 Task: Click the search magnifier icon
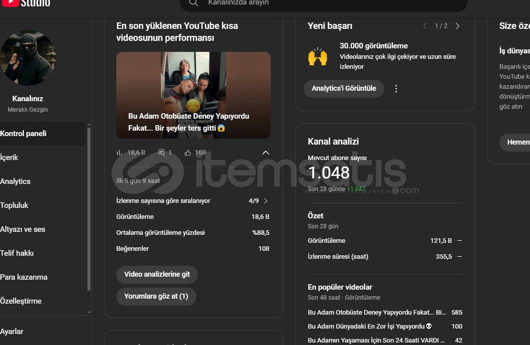(194, 3)
